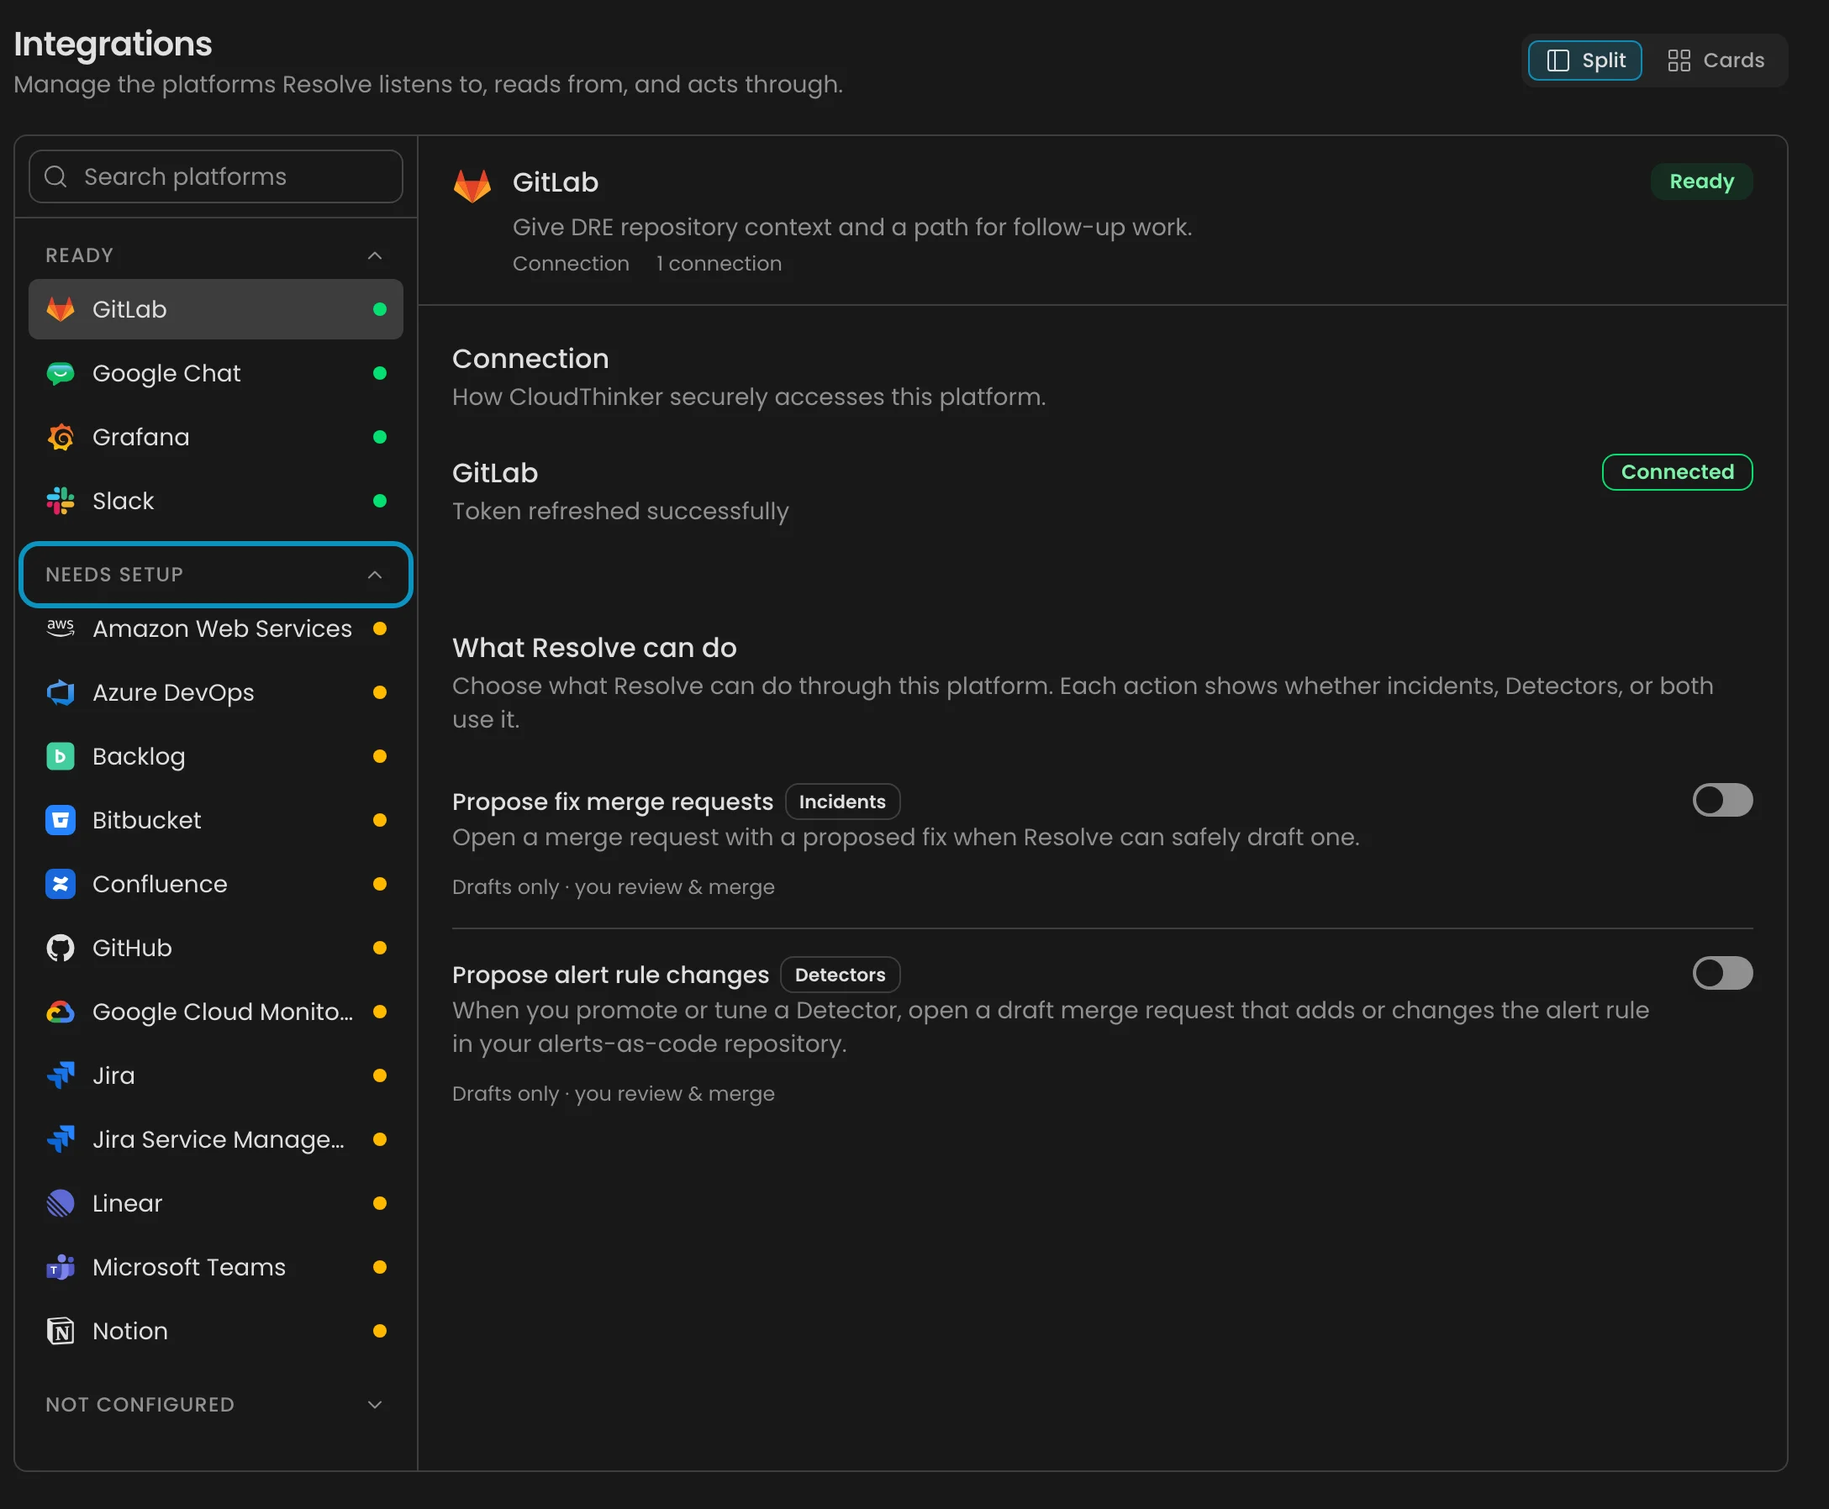The width and height of the screenshot is (1829, 1509).
Task: Select Google Chat in the list
Action: tap(216, 373)
